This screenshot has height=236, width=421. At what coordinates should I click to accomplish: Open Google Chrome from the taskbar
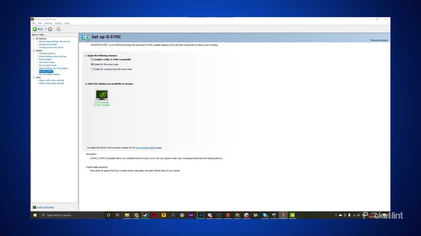(136, 215)
